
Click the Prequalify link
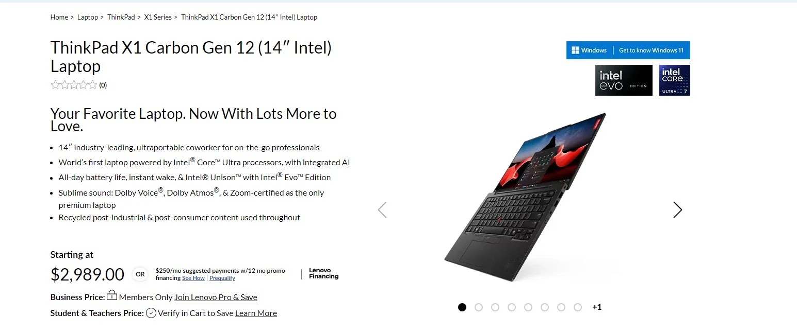[x=222, y=278]
